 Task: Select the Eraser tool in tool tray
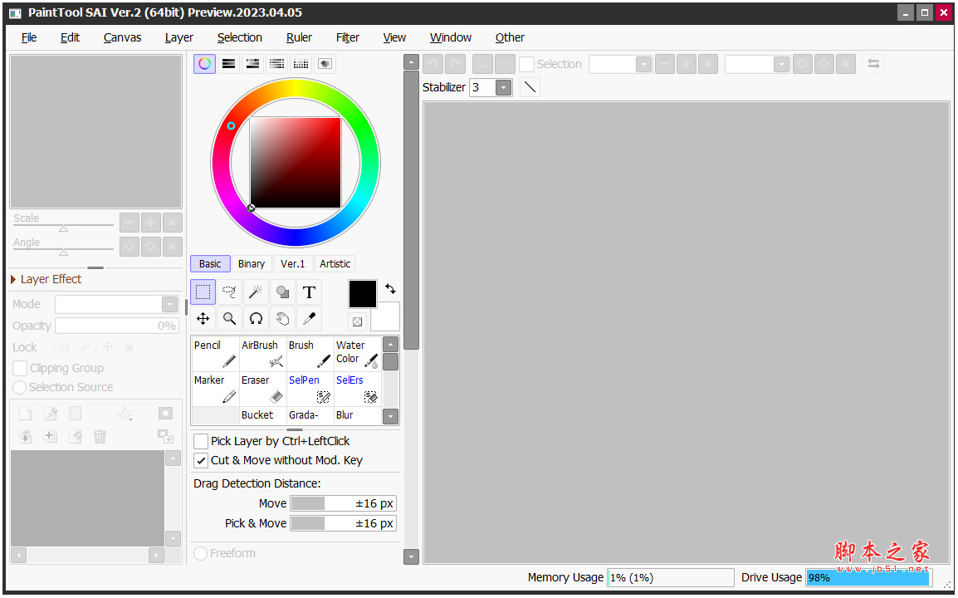point(262,389)
